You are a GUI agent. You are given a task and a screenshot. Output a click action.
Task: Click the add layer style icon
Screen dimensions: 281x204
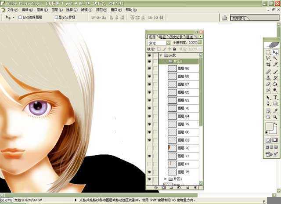click(x=156, y=187)
